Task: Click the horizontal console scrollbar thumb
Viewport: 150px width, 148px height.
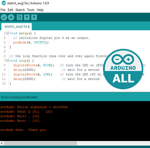Action: tap(40, 143)
